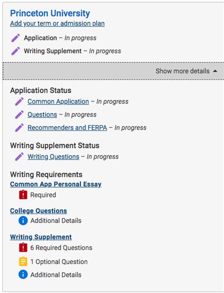Click pencil icon next to Writing Questions

pyautogui.click(x=19, y=156)
